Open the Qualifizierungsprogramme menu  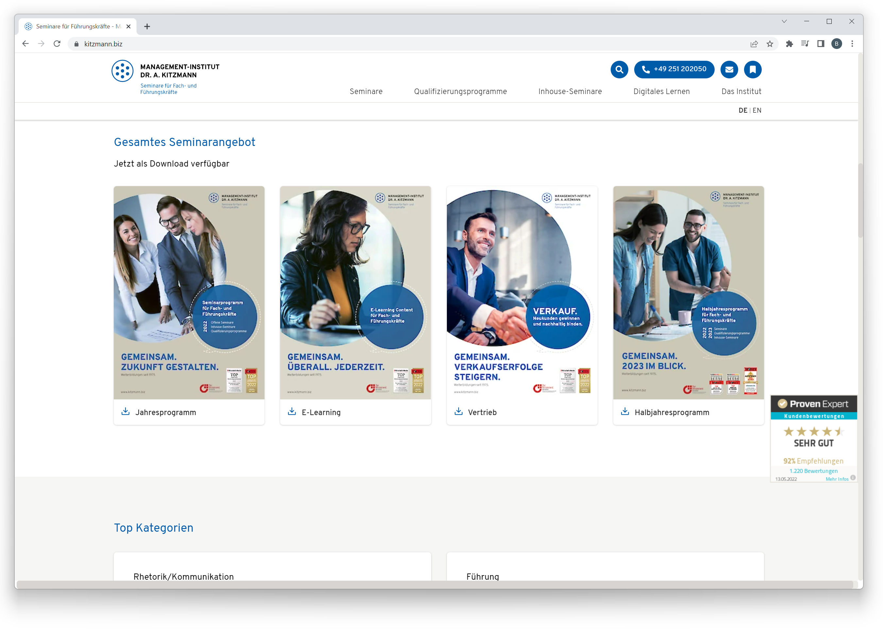coord(460,91)
